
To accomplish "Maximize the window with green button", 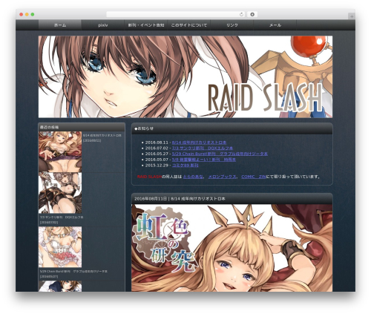I will coord(33,14).
